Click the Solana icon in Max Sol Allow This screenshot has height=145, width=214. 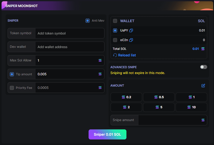coord(100,60)
